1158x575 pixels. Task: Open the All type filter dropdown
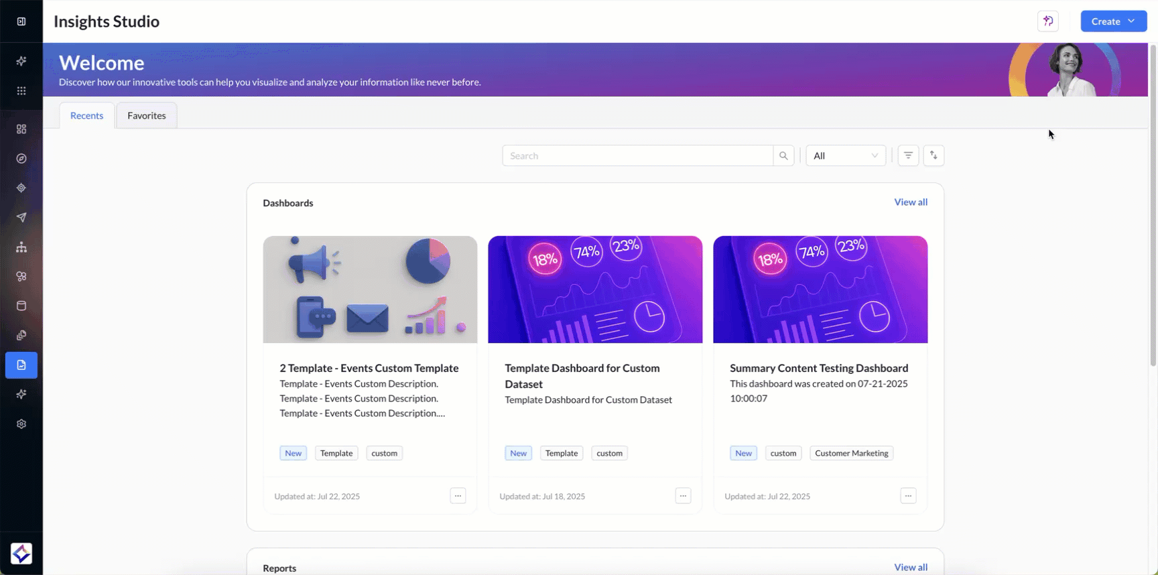coord(845,155)
